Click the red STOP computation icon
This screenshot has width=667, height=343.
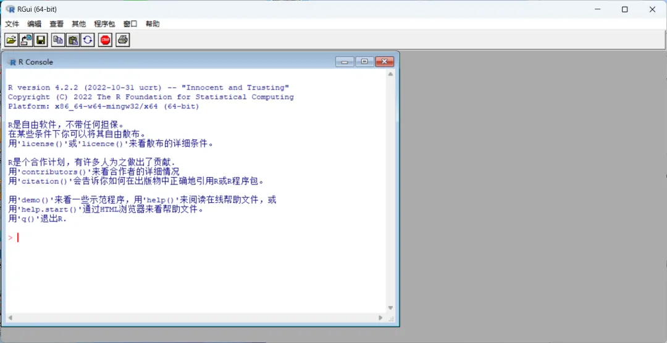[105, 40]
